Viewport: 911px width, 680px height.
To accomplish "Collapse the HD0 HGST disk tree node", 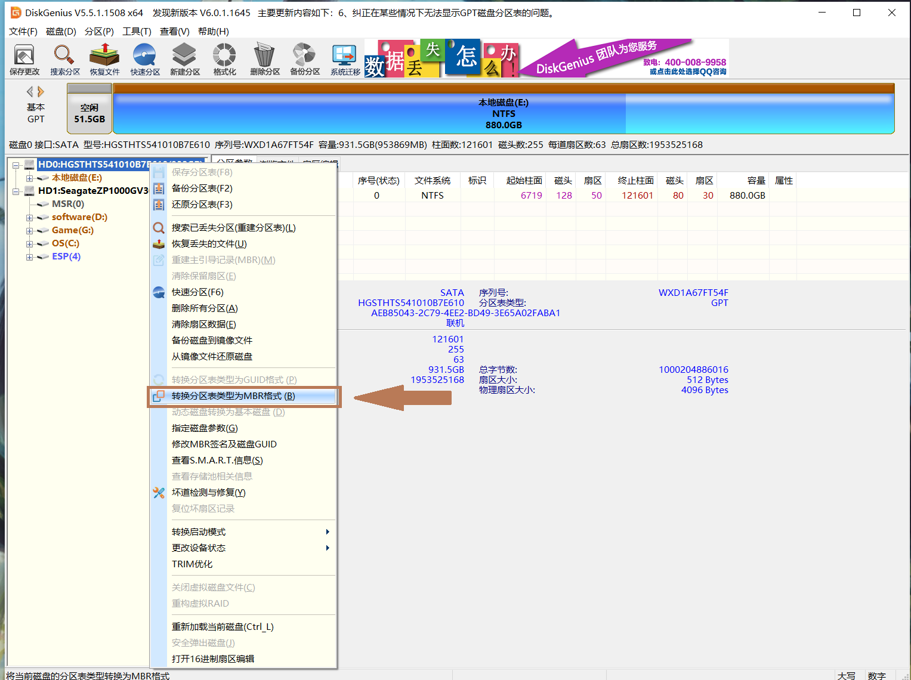I will pyautogui.click(x=16, y=165).
